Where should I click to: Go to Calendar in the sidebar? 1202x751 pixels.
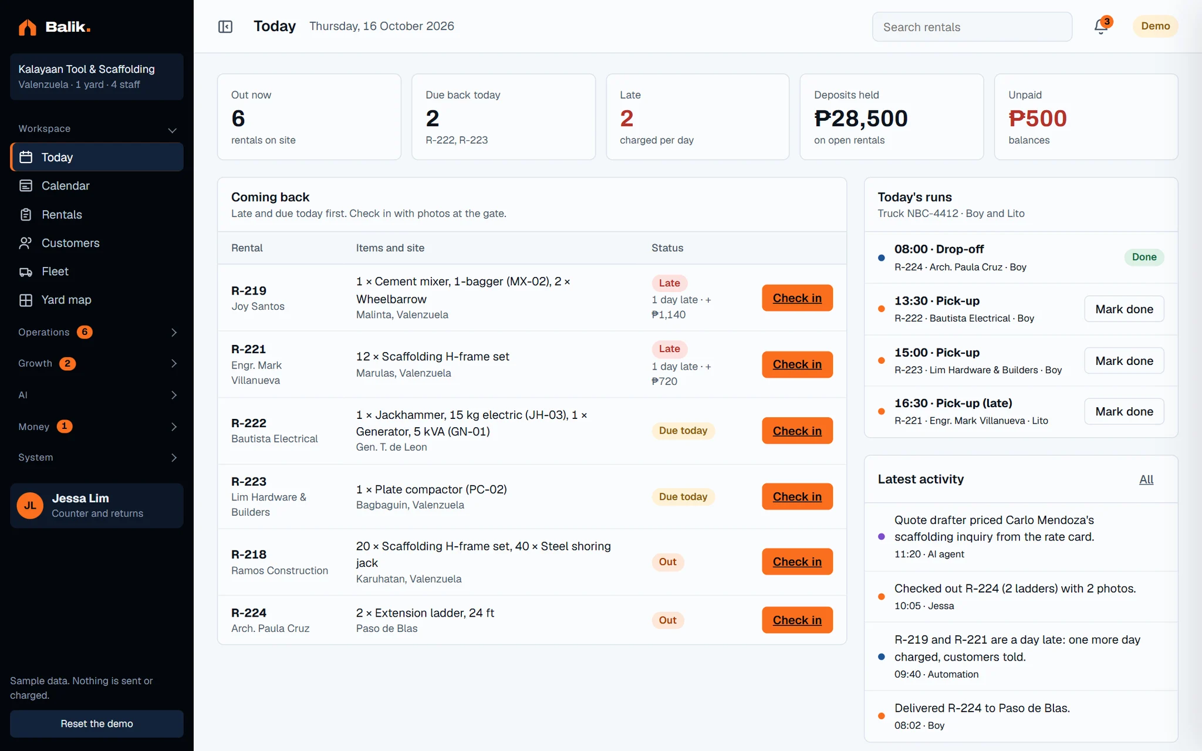pyautogui.click(x=97, y=185)
